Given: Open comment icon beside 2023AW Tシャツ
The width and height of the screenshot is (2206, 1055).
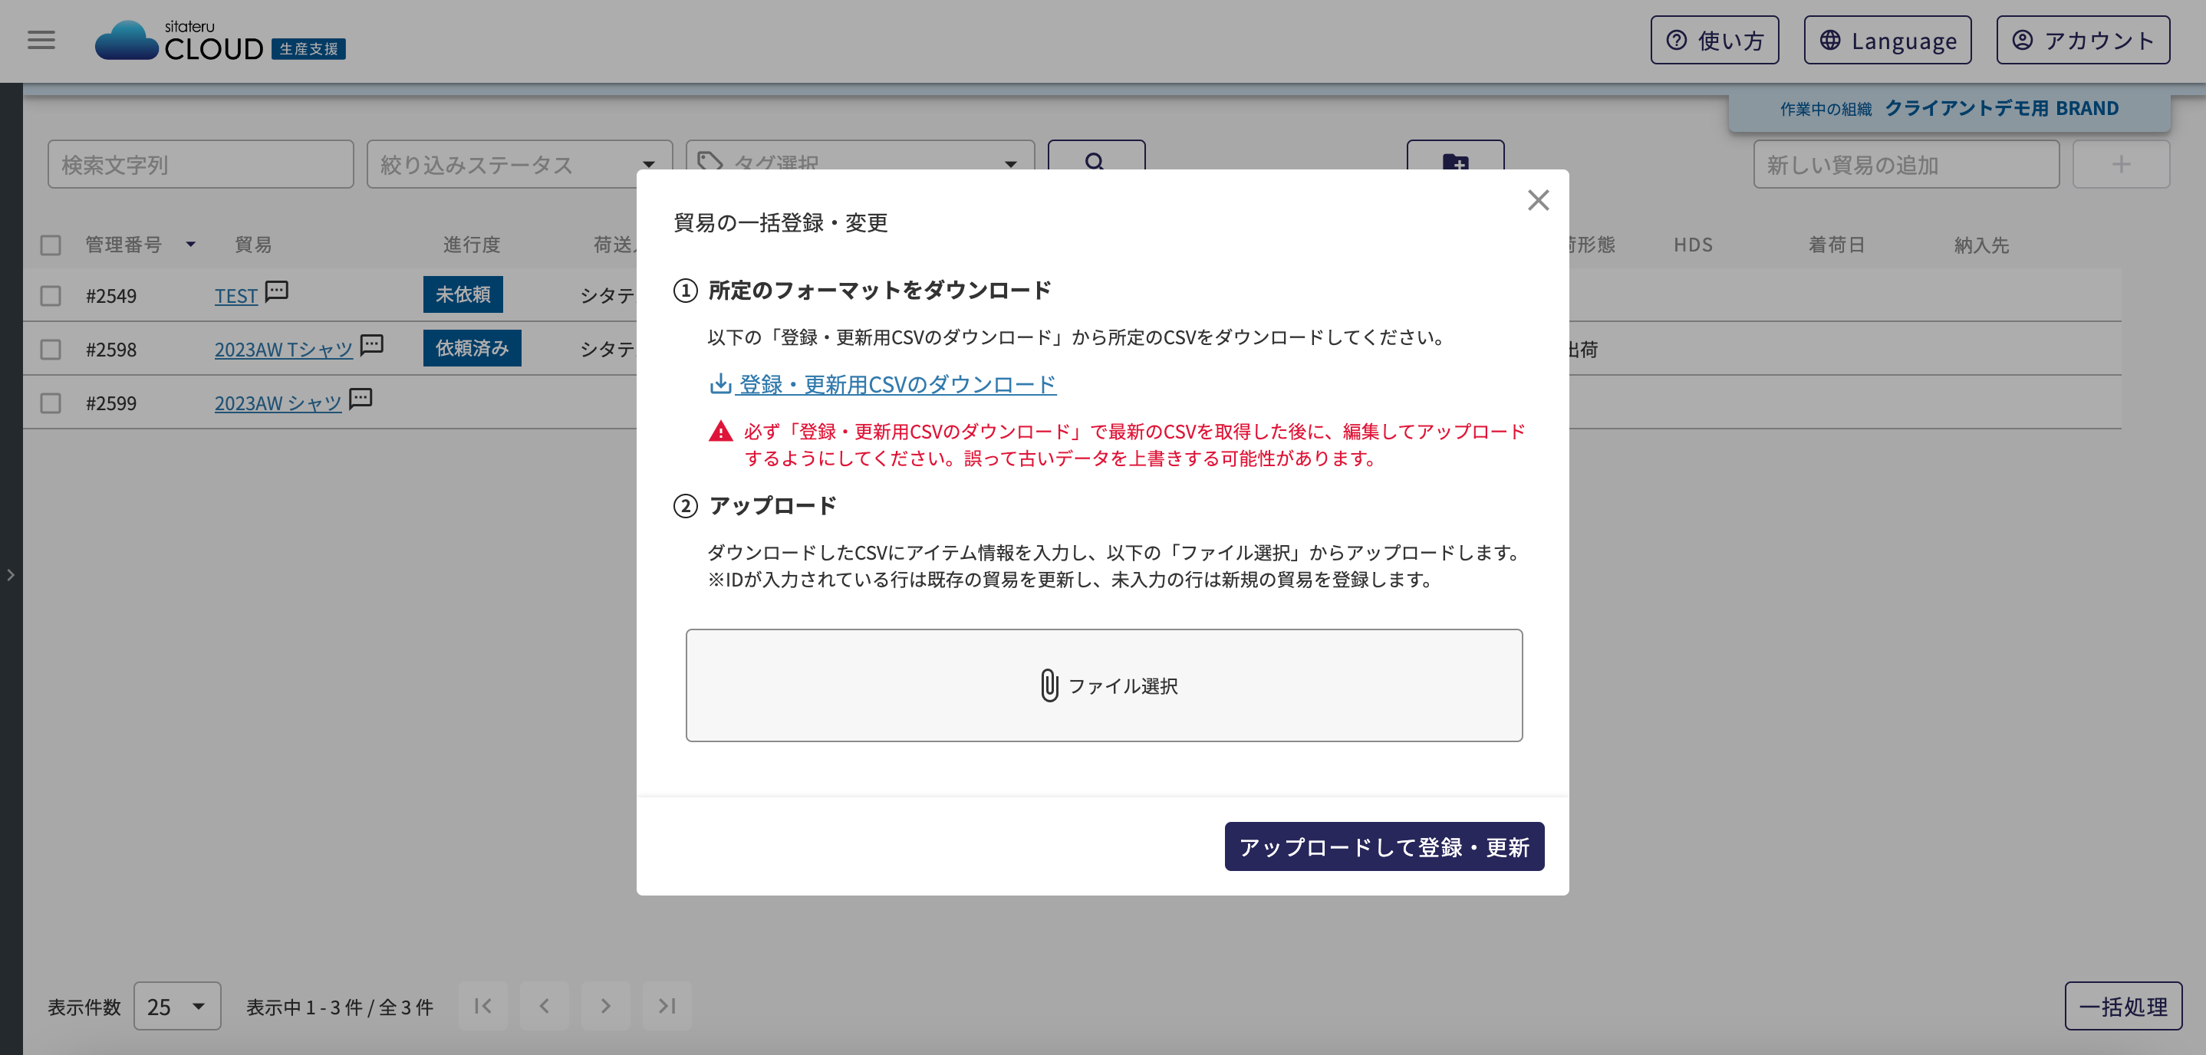Looking at the screenshot, I should click(372, 345).
